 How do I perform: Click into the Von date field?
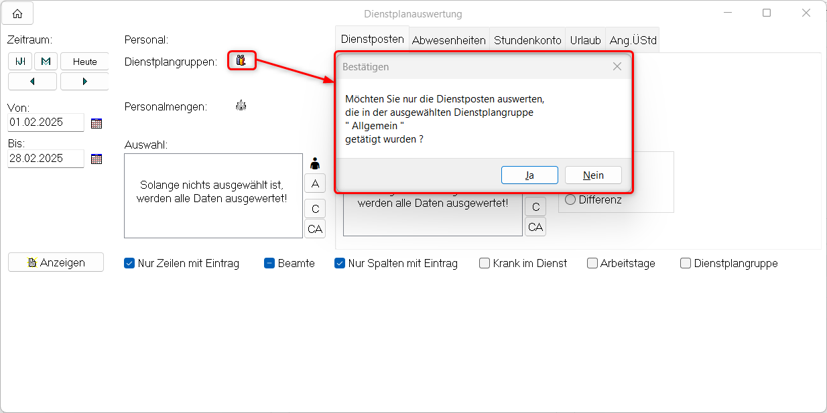coord(46,123)
